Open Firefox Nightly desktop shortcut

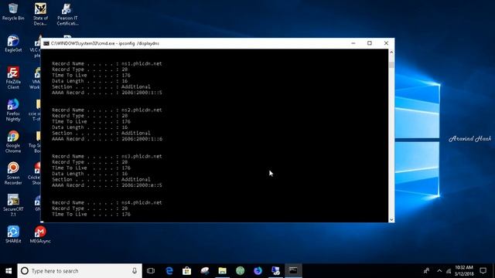click(13, 110)
